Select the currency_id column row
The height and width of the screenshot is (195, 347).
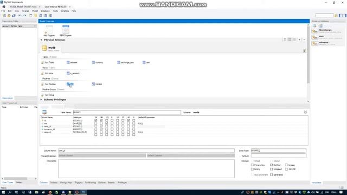(103, 129)
